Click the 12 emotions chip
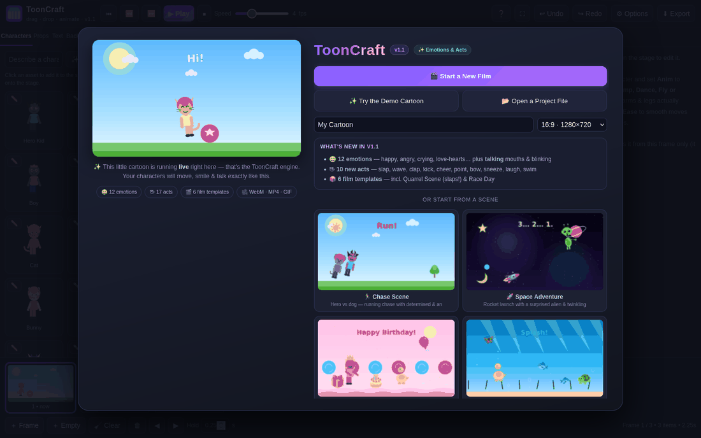The width and height of the screenshot is (701, 438). point(119,192)
